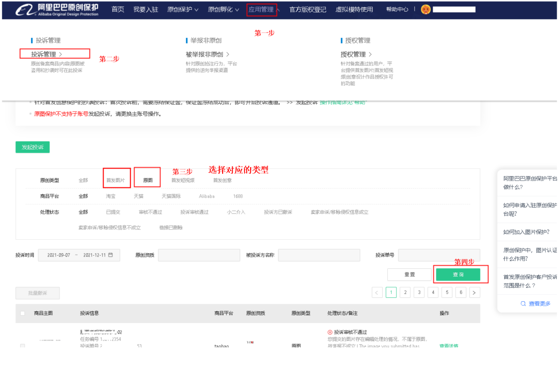Collapse the 应用管理 menu
Viewport: 558px width, 369px height.
[264, 10]
